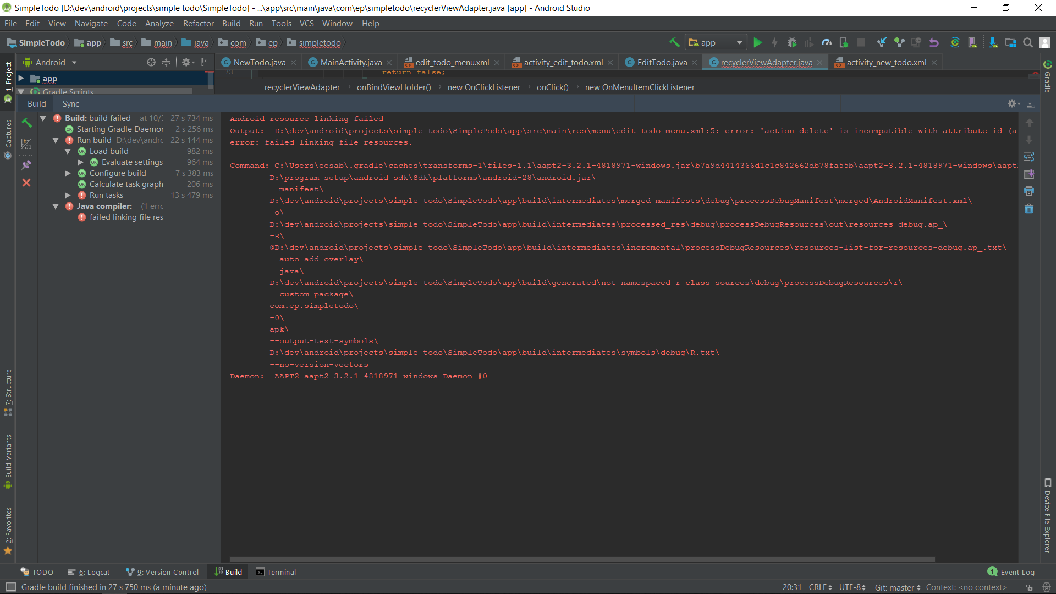Click the VCS Revert purple arrow

click(x=934, y=43)
